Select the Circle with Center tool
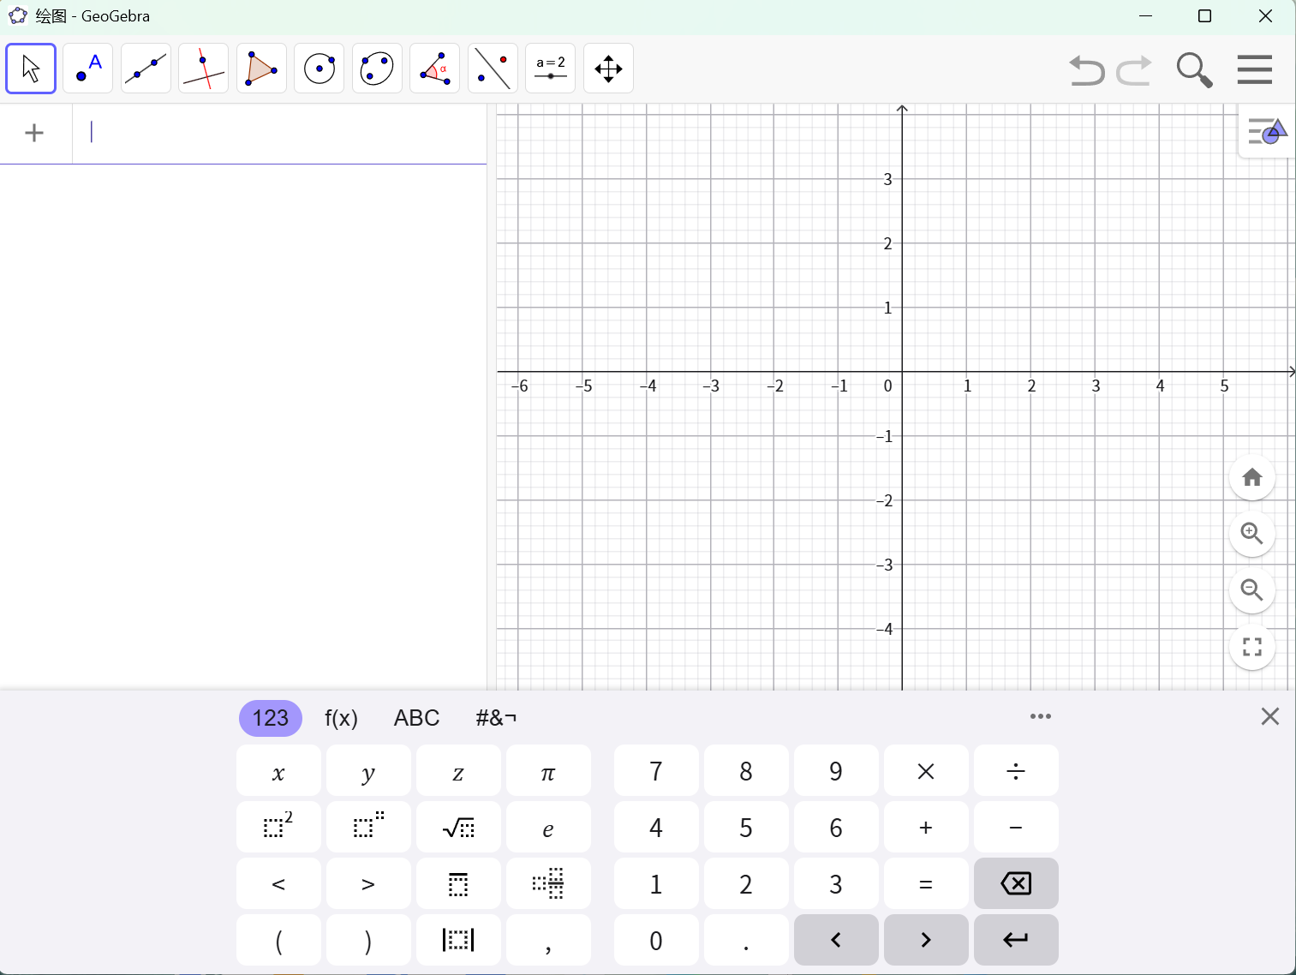This screenshot has height=975, width=1296. (319, 68)
